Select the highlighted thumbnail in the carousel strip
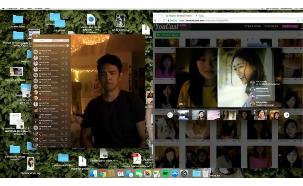303x186 pixels. 229,115
